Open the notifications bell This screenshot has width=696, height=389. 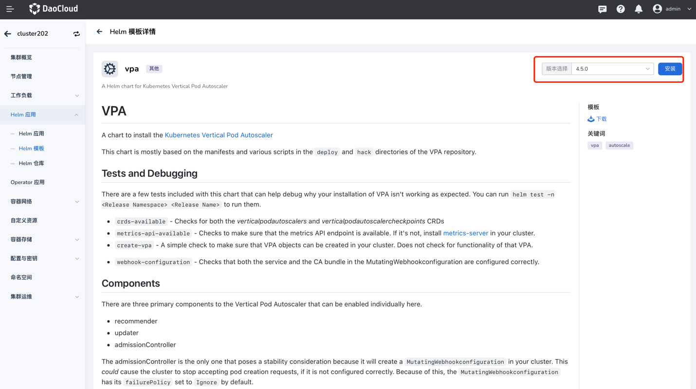click(639, 9)
